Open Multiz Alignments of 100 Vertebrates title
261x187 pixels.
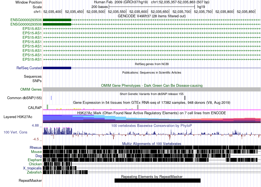pos(152,144)
